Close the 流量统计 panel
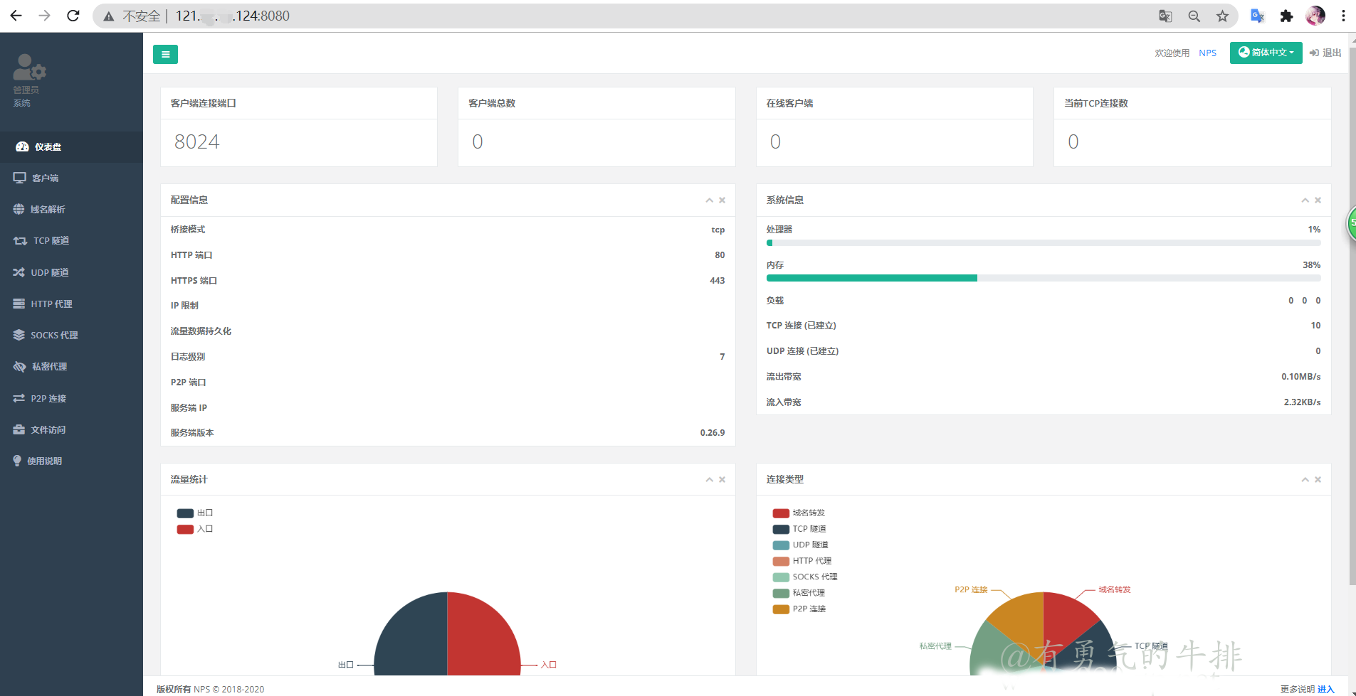This screenshot has width=1356, height=696. pos(722,480)
